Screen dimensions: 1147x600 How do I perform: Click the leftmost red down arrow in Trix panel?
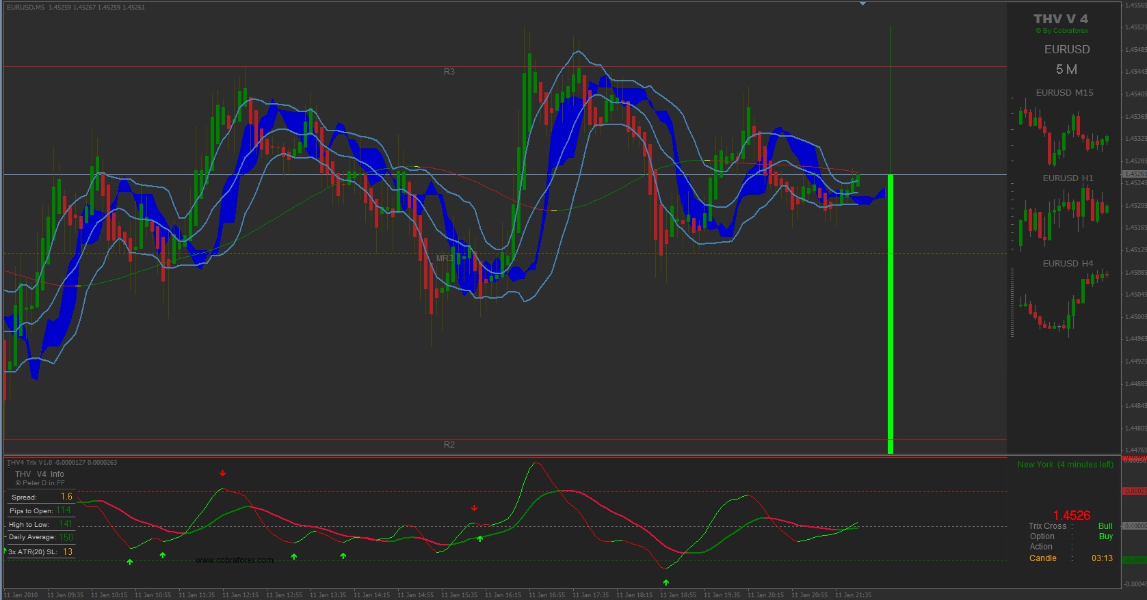(x=222, y=473)
